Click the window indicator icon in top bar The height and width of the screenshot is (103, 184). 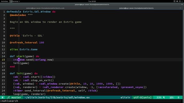175,1
